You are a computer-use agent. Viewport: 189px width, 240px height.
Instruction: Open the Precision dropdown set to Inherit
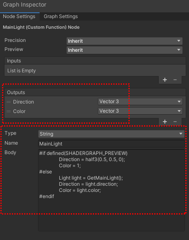[x=124, y=41]
